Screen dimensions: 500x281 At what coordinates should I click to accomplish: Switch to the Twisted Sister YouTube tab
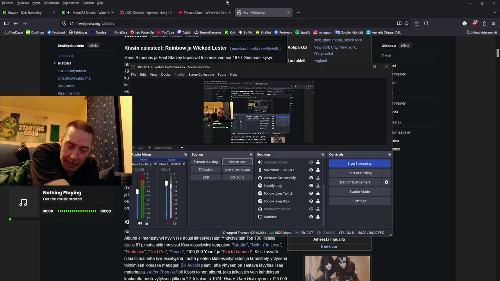(204, 12)
